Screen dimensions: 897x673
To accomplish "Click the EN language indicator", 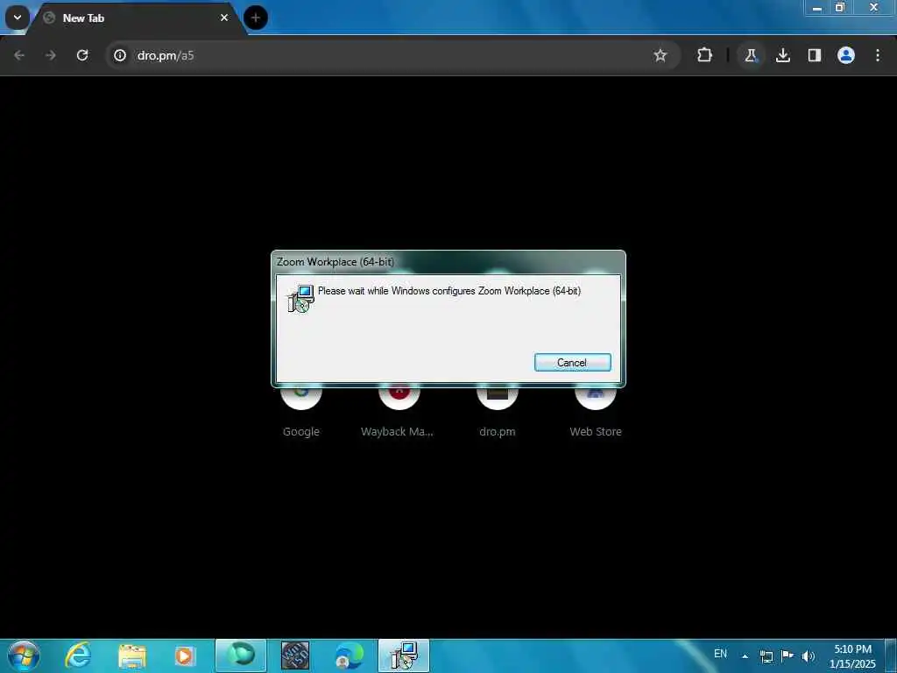I will click(720, 654).
